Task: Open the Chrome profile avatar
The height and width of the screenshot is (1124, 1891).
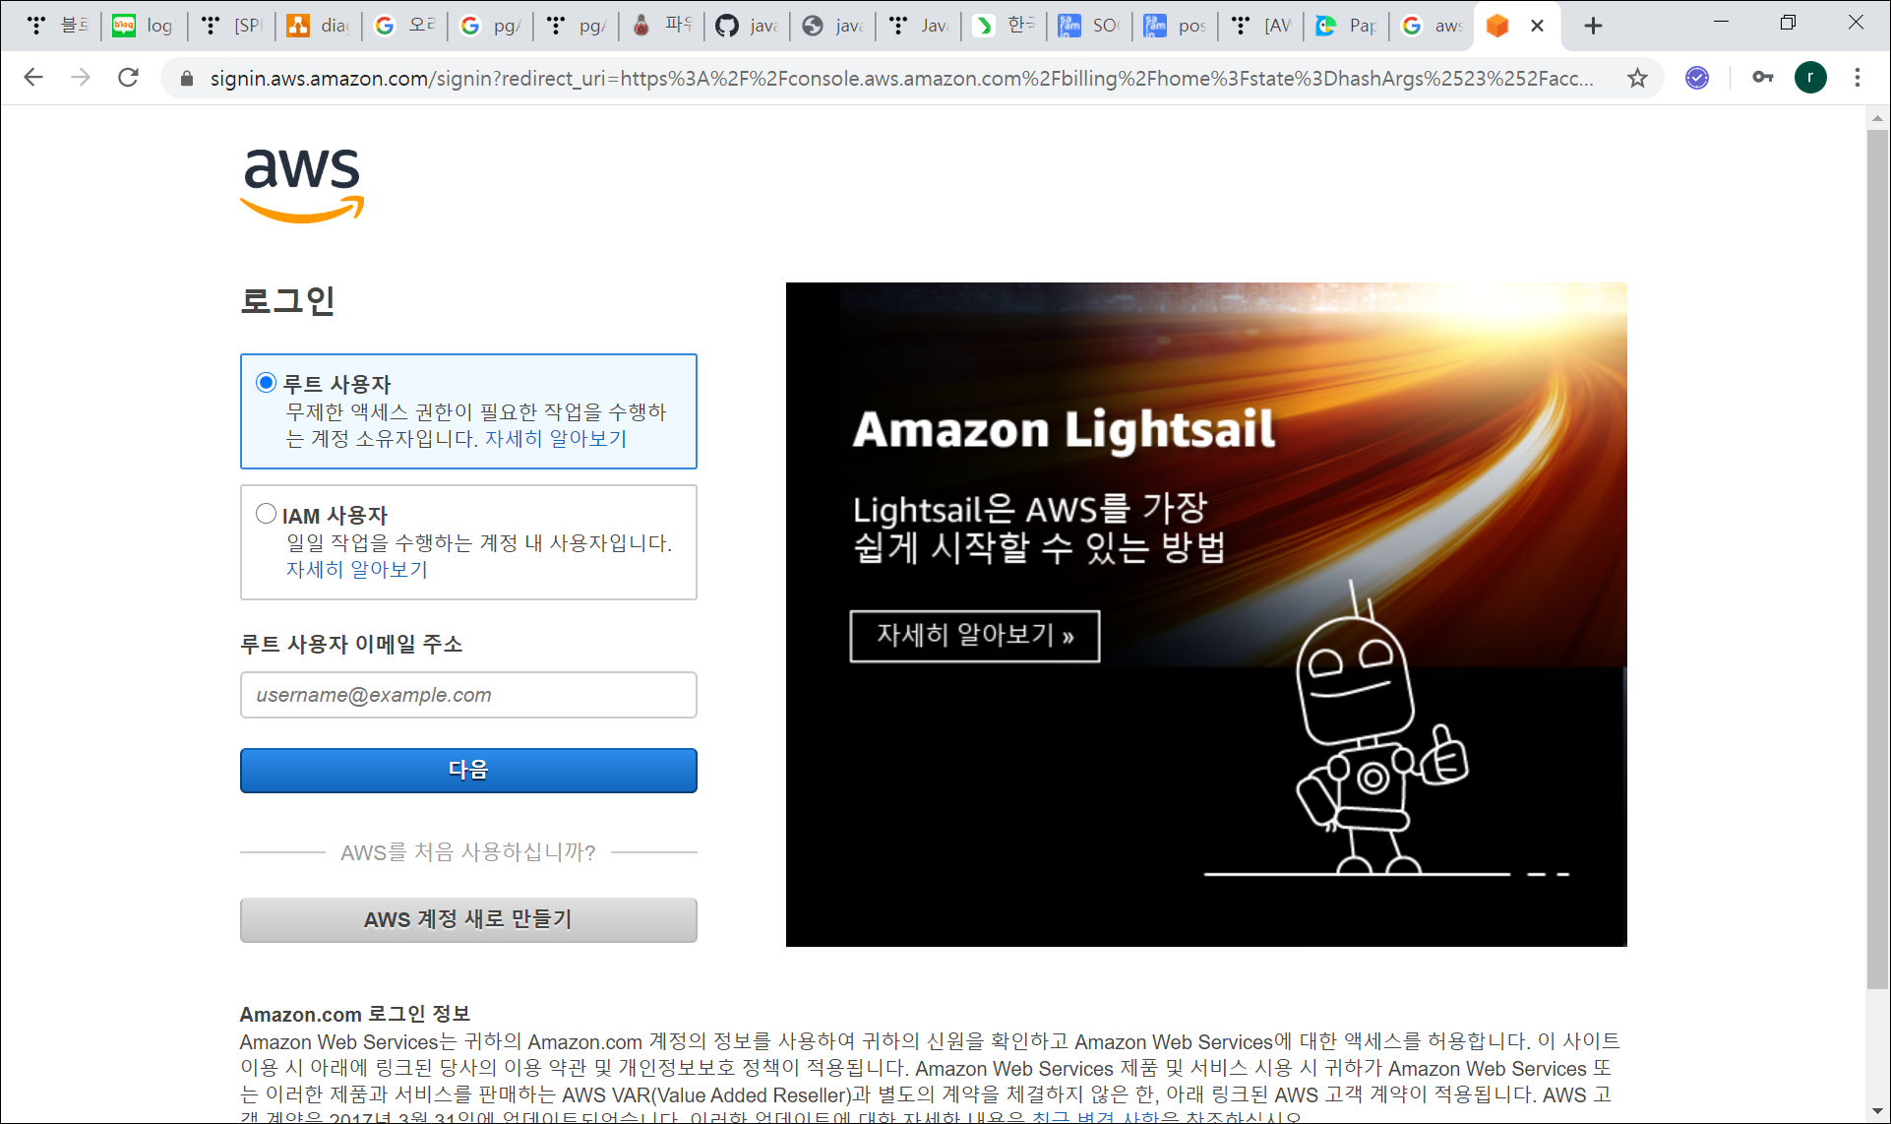Action: tap(1810, 78)
